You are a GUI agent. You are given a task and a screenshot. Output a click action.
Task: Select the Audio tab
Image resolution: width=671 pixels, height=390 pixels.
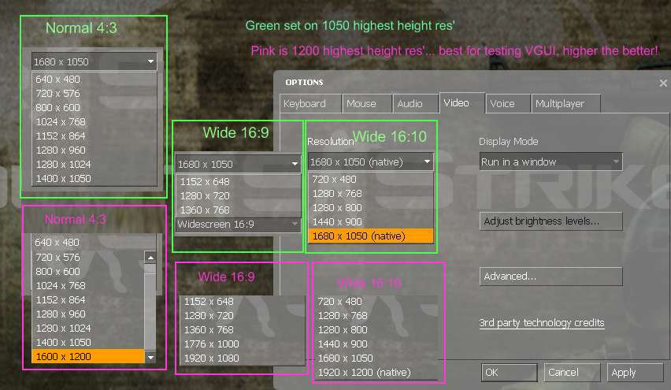click(x=410, y=103)
